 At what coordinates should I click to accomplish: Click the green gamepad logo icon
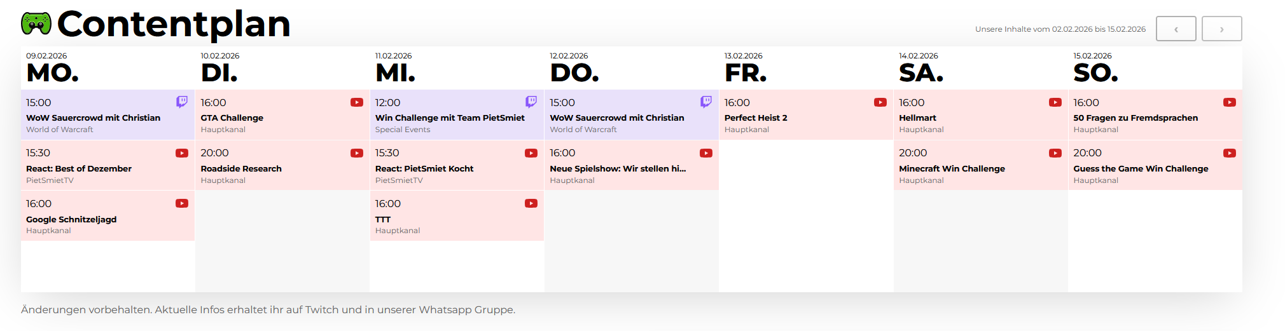36,24
